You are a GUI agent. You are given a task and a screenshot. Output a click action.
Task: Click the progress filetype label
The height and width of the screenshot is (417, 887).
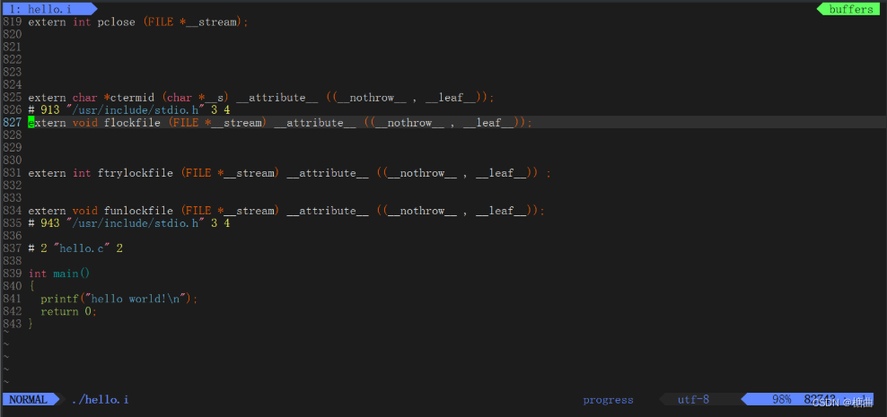click(608, 400)
